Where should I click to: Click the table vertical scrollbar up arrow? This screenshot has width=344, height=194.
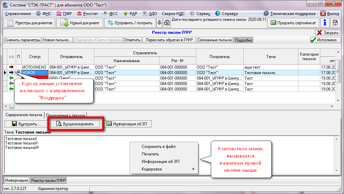click(338, 52)
